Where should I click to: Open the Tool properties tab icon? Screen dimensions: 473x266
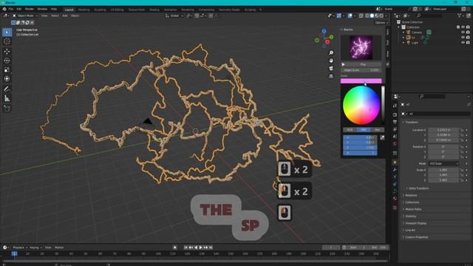395,106
